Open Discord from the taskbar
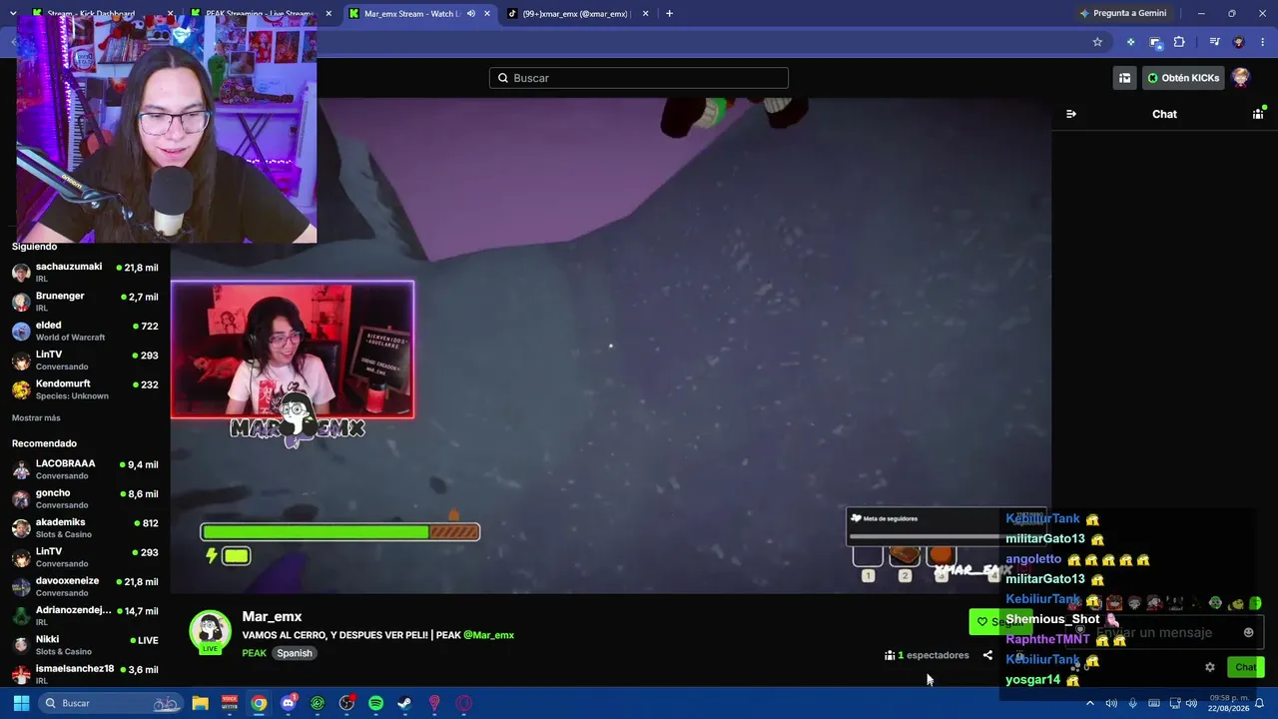The height and width of the screenshot is (719, 1278). tap(289, 703)
